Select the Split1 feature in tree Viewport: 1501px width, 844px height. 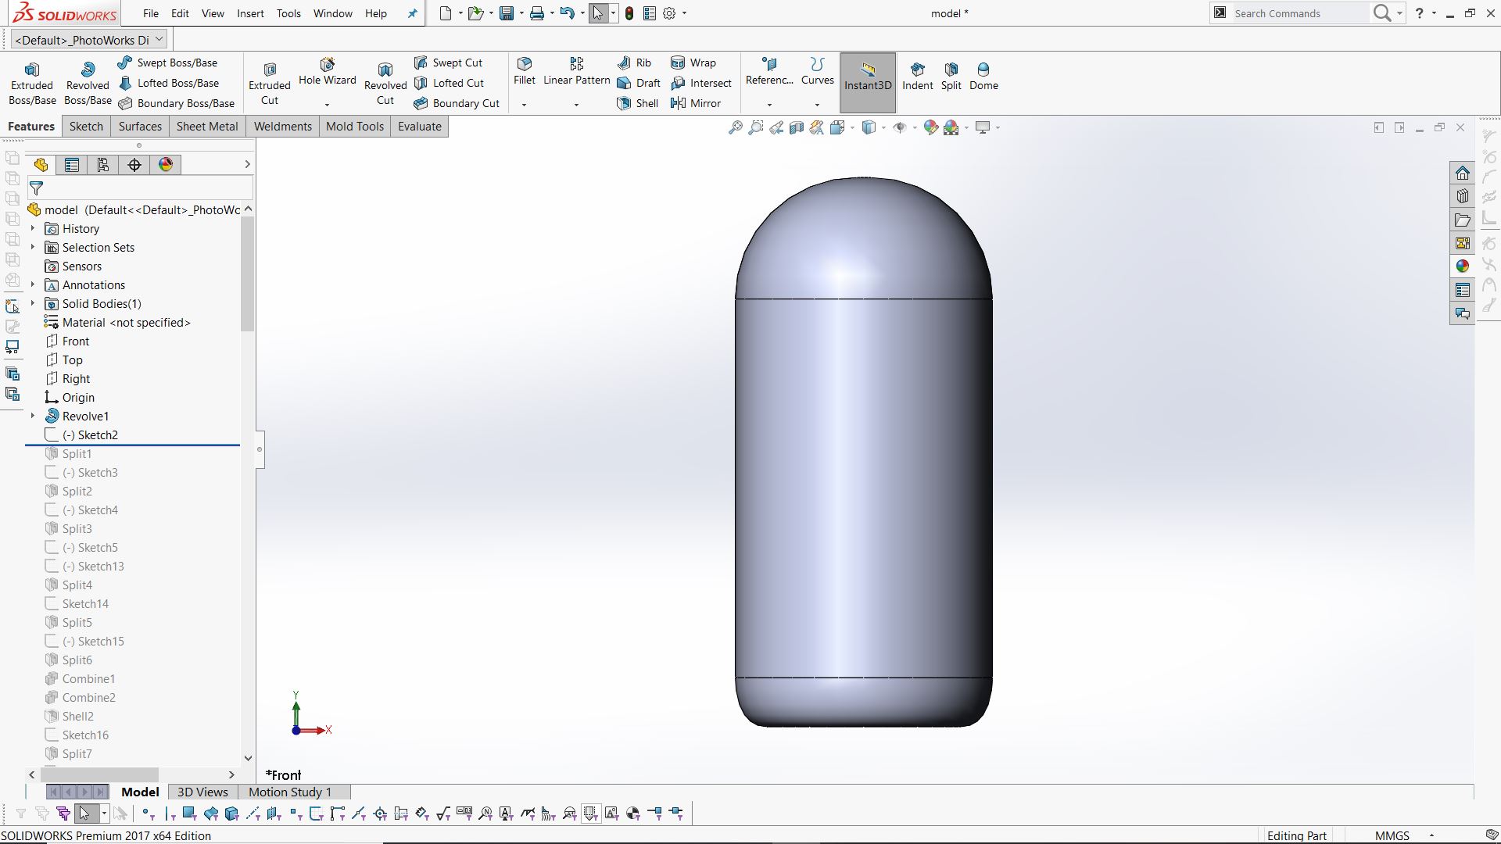(77, 453)
